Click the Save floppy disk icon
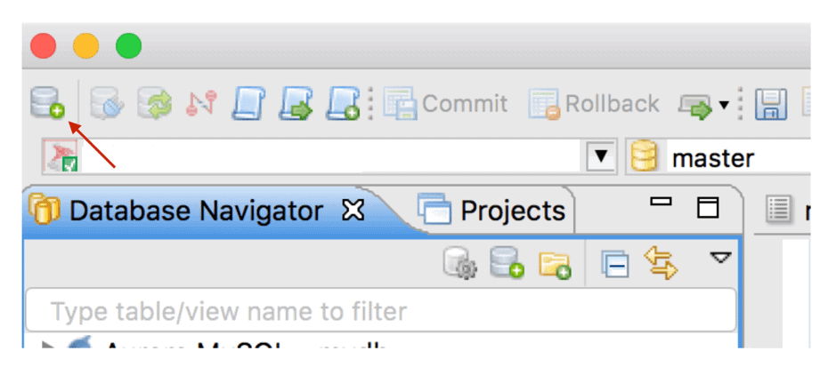 pyautogui.click(x=770, y=104)
